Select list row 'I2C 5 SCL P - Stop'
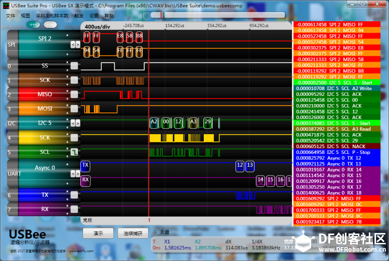The image size is (389, 261). point(337,152)
